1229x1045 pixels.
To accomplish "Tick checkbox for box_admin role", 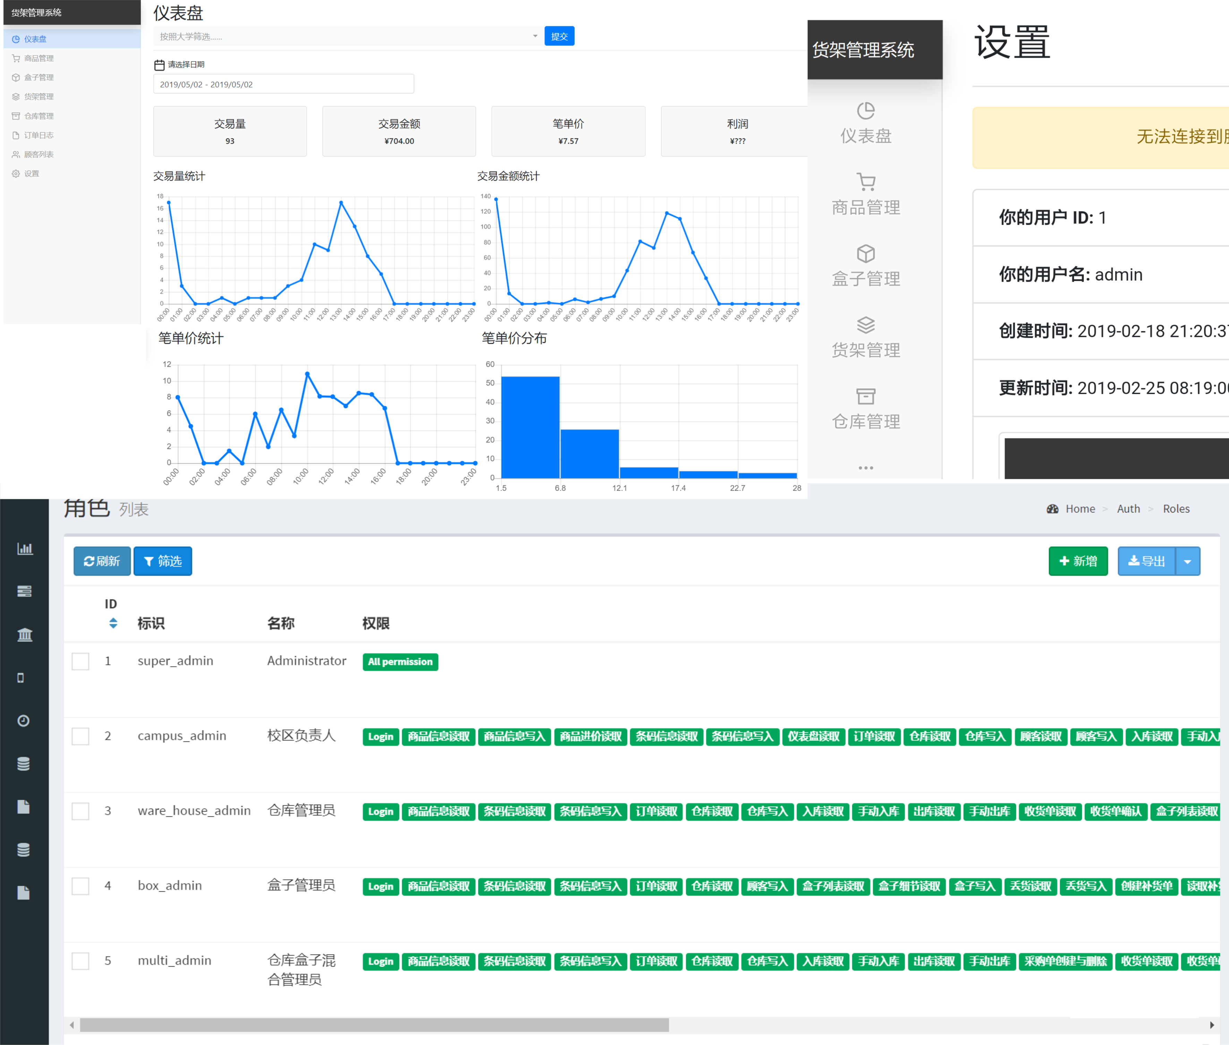I will coord(80,886).
